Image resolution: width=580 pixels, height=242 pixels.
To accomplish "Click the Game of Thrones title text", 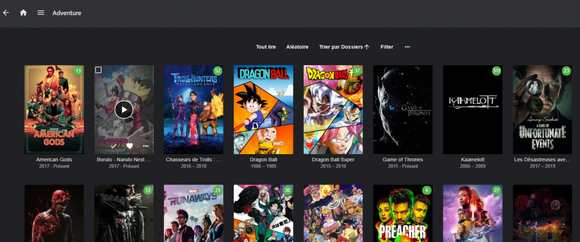I will point(403,159).
